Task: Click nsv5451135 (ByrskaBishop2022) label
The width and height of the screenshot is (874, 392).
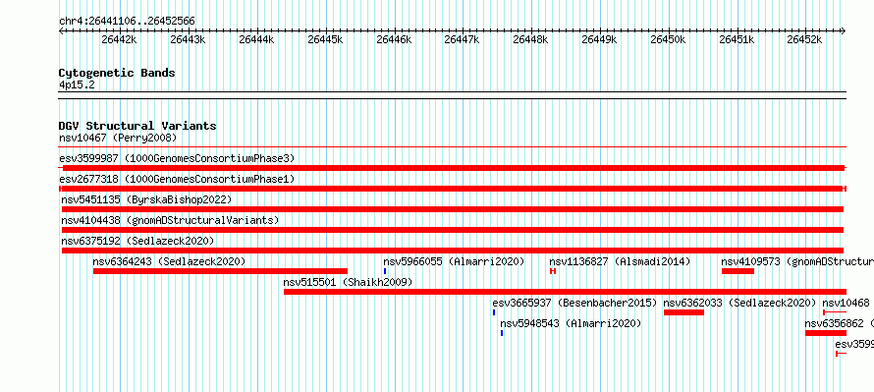Action: [146, 199]
